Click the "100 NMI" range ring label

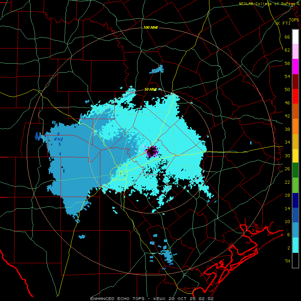[x=150, y=27]
